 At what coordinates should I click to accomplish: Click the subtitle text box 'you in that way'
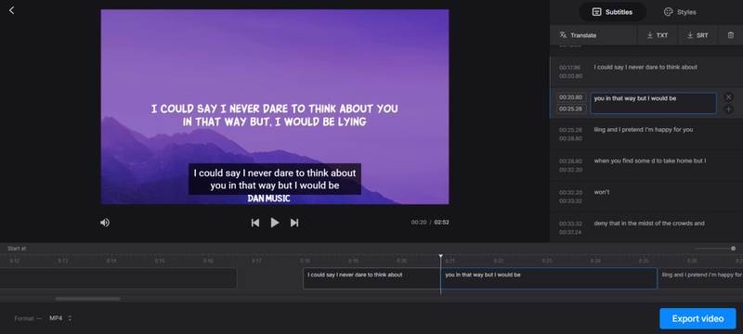point(653,103)
